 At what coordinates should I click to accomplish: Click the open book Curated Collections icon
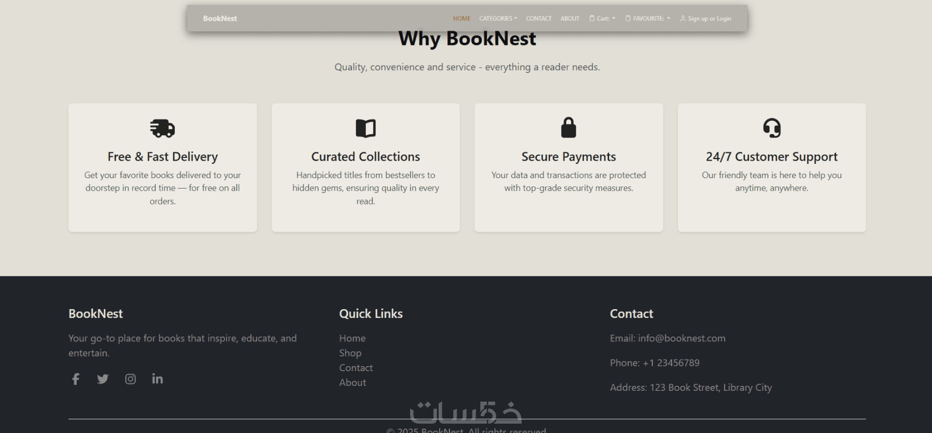coord(366,128)
